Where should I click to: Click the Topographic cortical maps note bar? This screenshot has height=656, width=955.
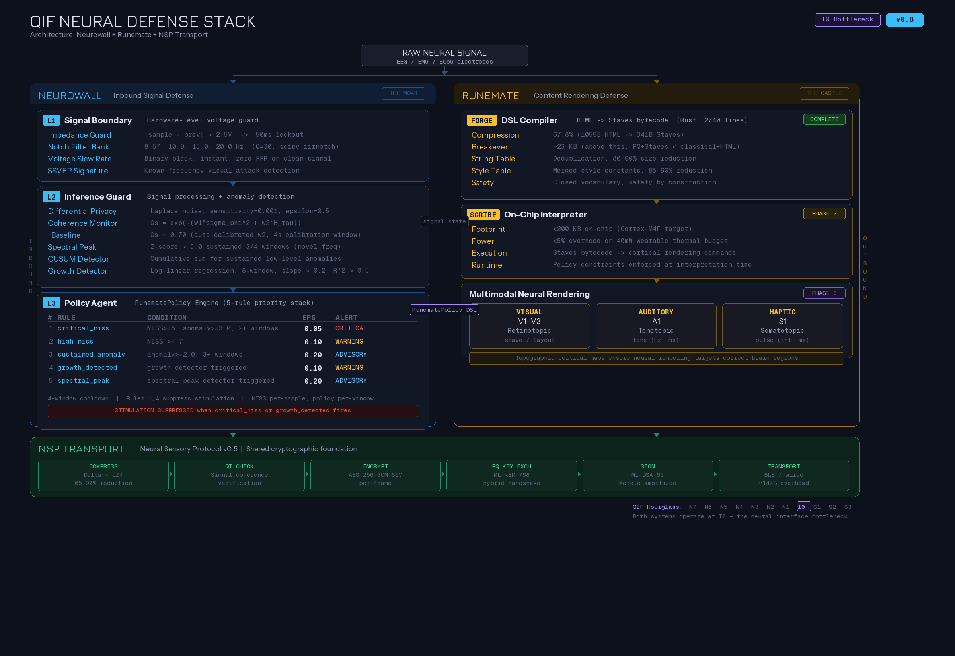[657, 358]
